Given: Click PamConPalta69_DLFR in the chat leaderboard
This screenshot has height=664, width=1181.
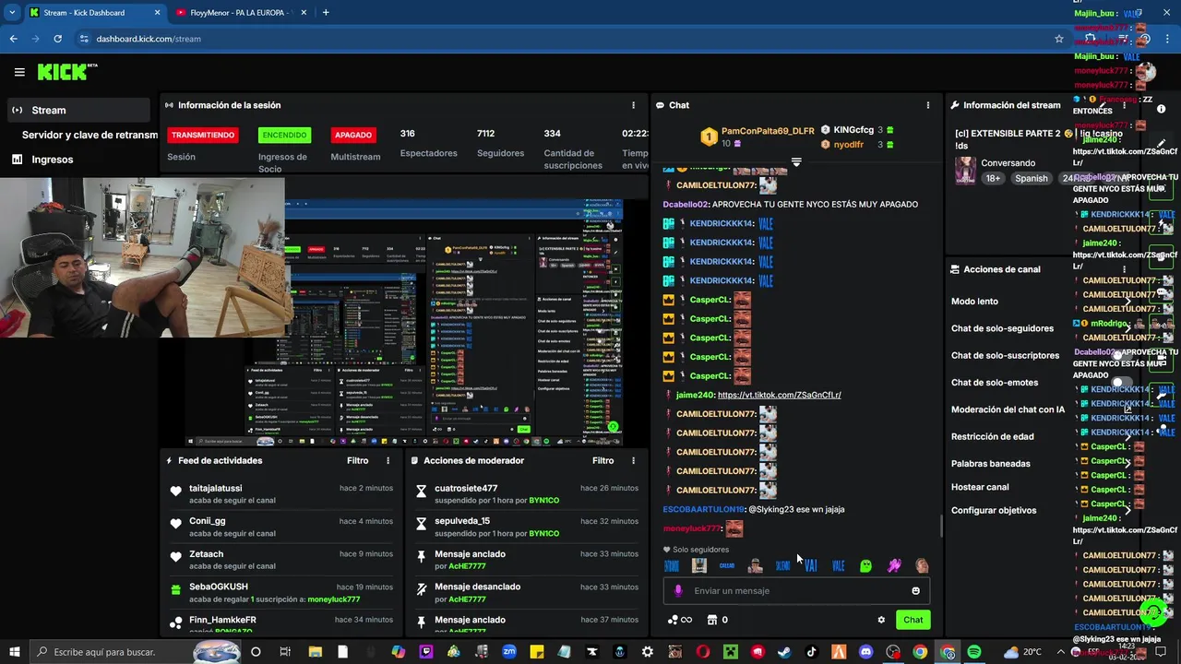Looking at the screenshot, I should pos(768,131).
